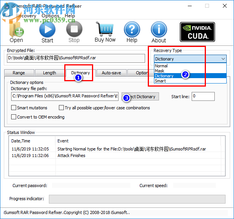Click the NVIDIA CUDA badge

point(197,32)
